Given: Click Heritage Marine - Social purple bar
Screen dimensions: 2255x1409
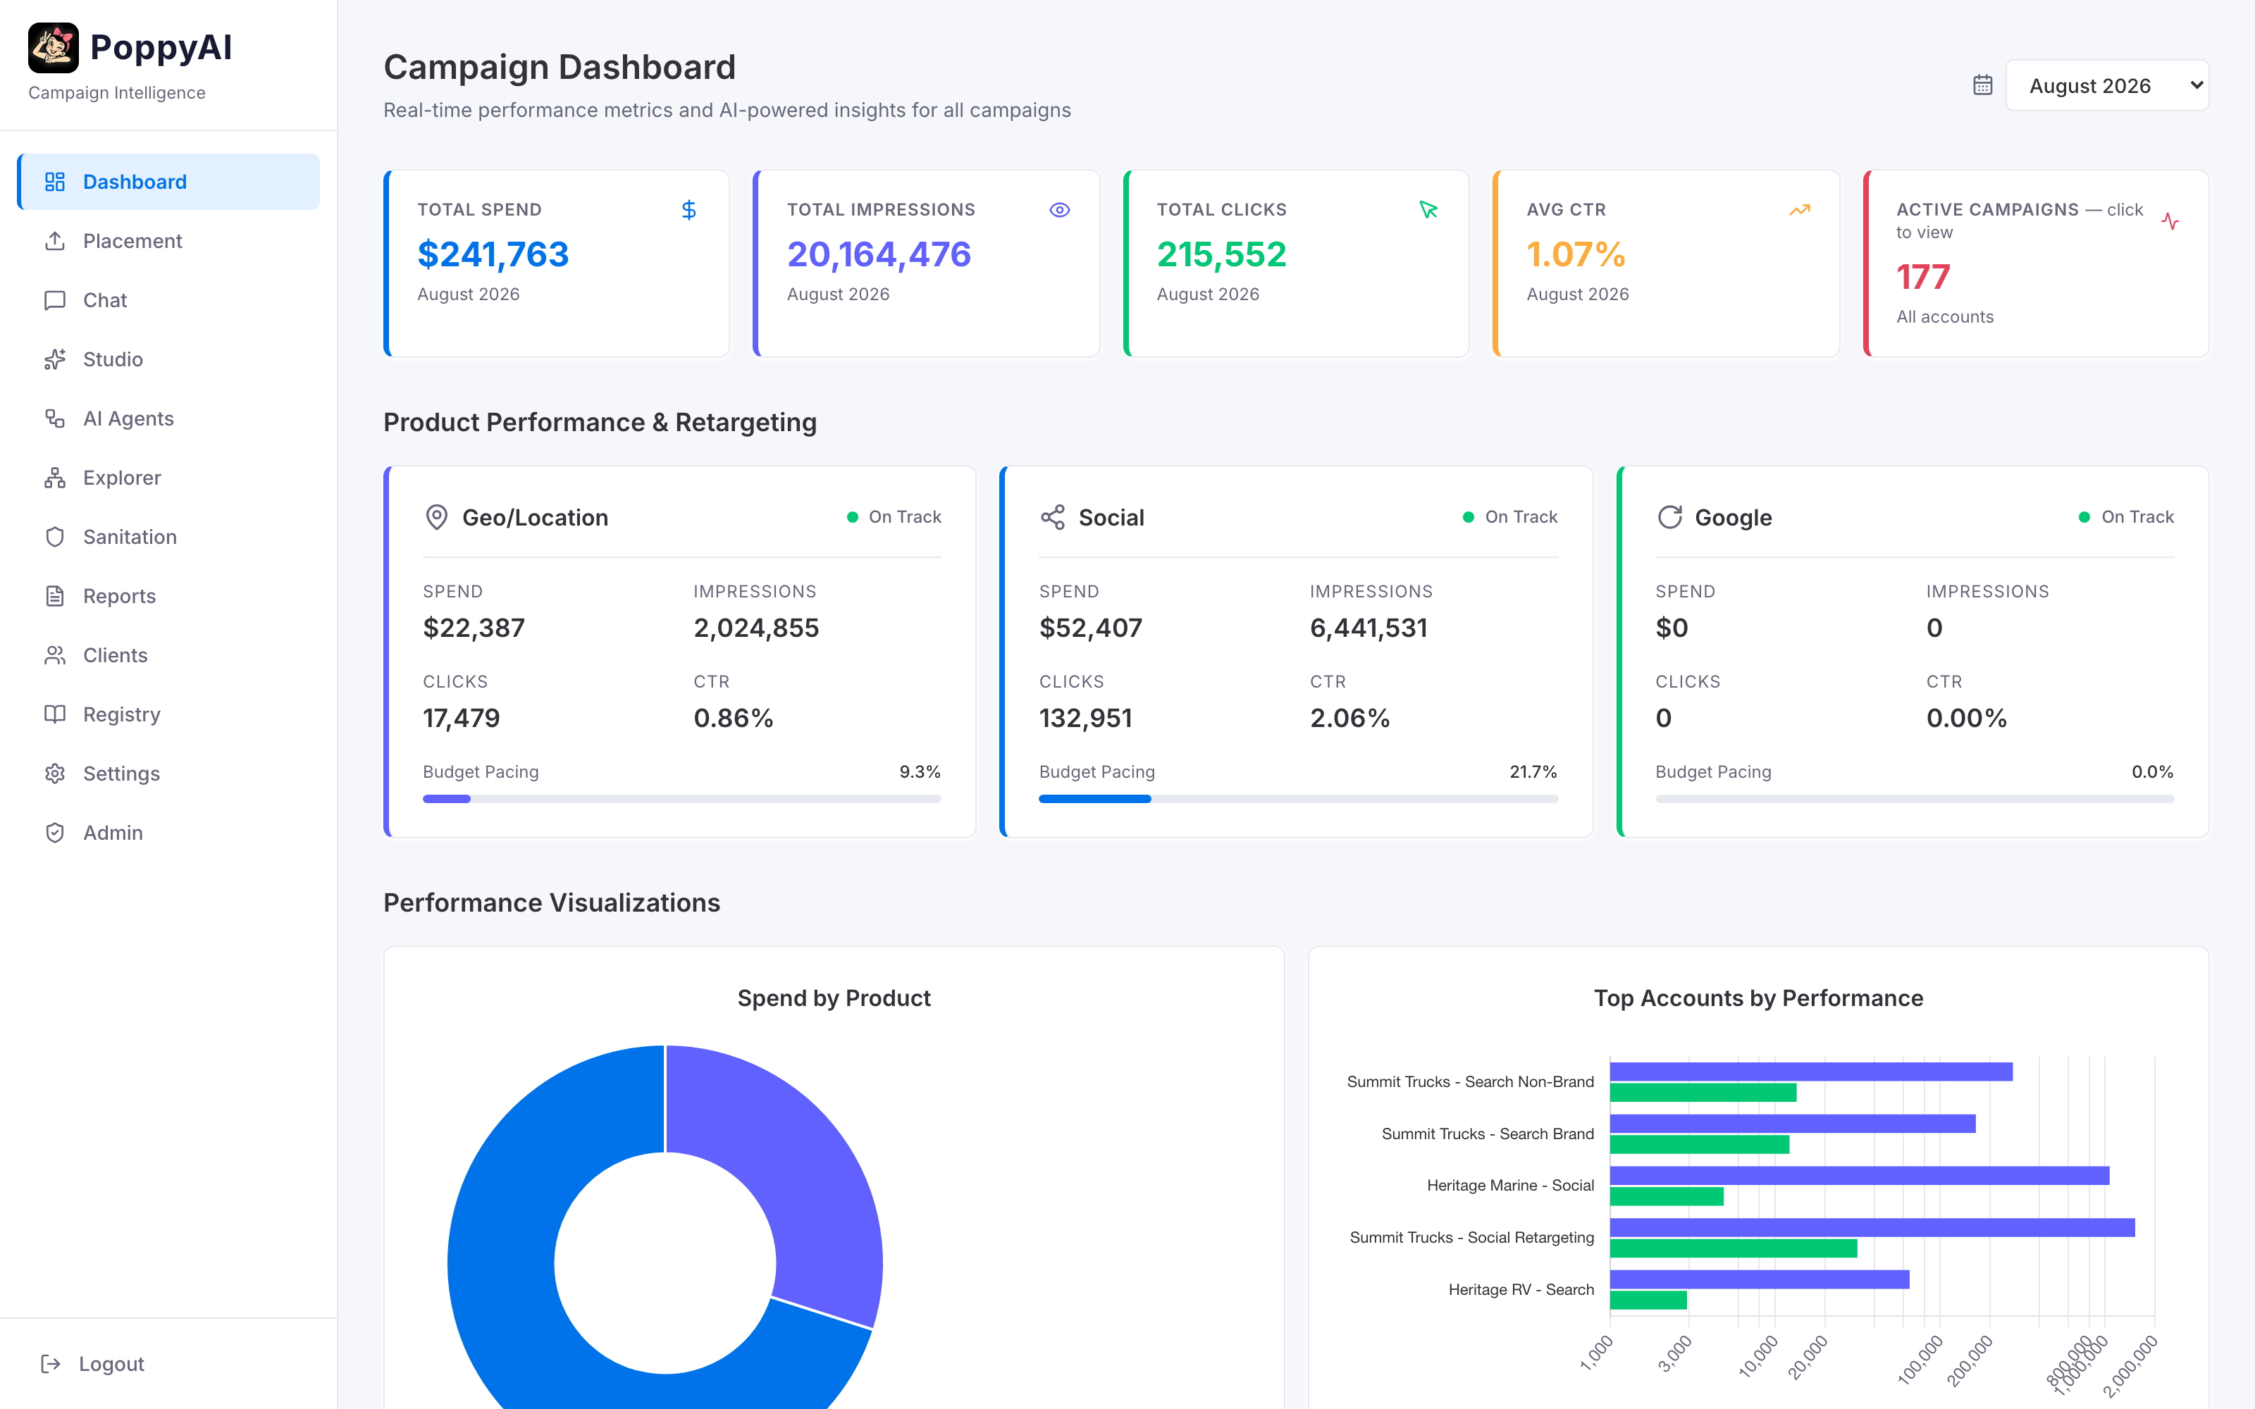Looking at the screenshot, I should click(1859, 1175).
